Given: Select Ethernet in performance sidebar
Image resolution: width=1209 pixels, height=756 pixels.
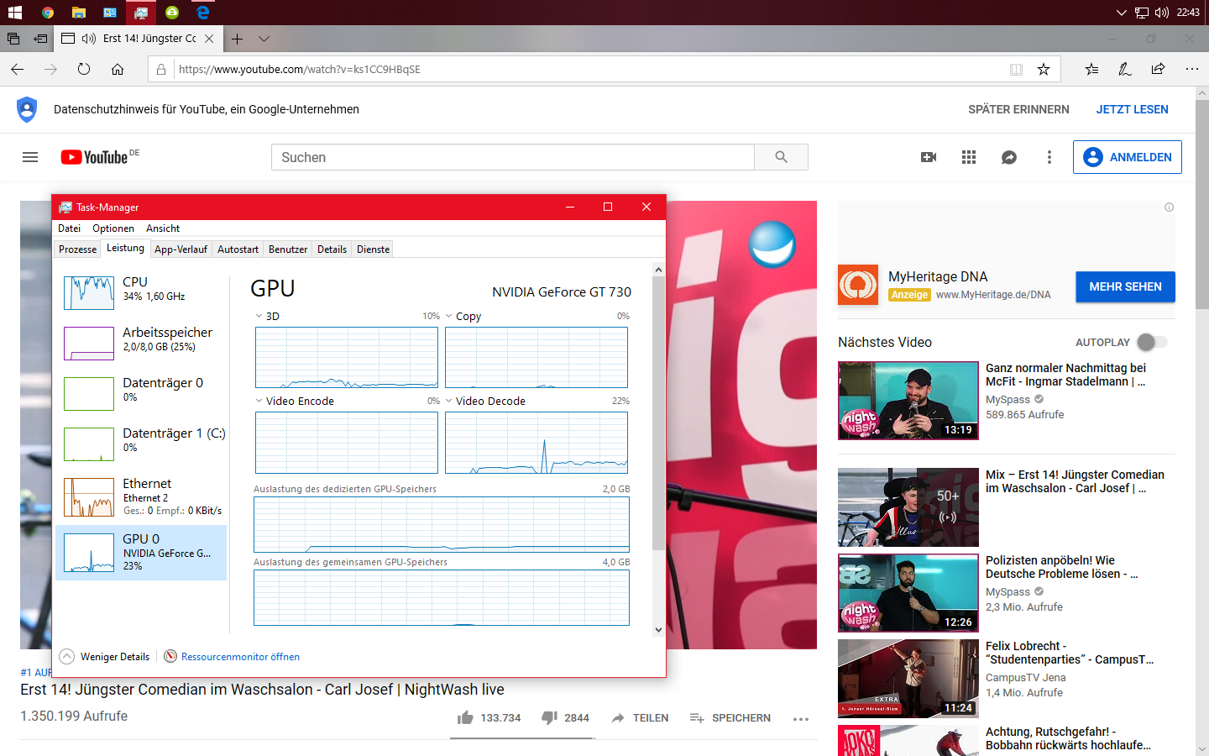Looking at the screenshot, I should (142, 496).
